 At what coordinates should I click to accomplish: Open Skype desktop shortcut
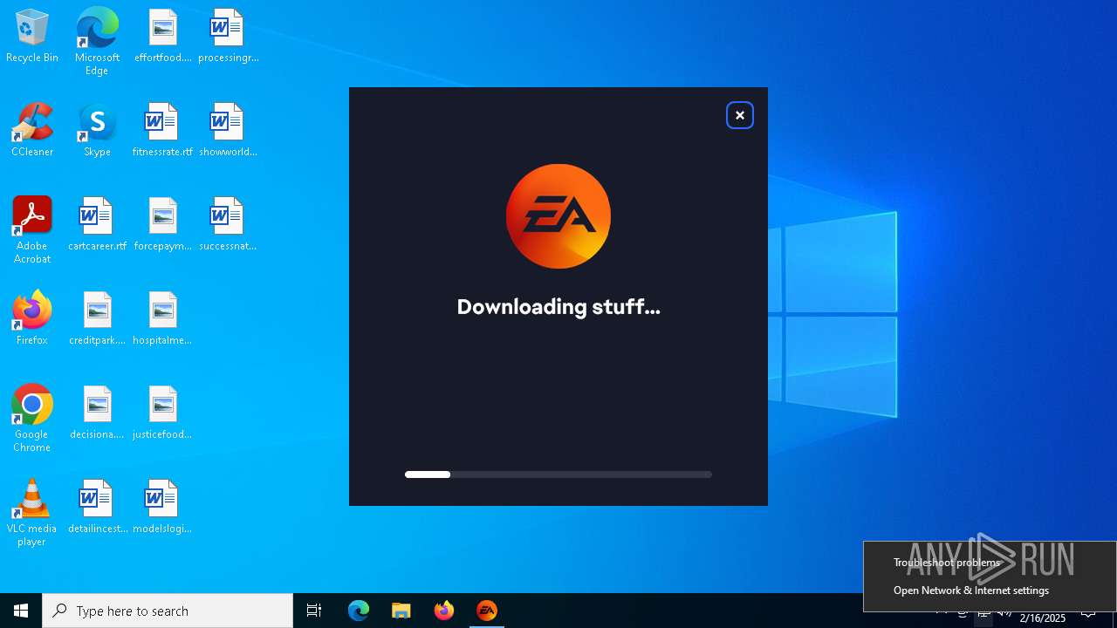(97, 131)
